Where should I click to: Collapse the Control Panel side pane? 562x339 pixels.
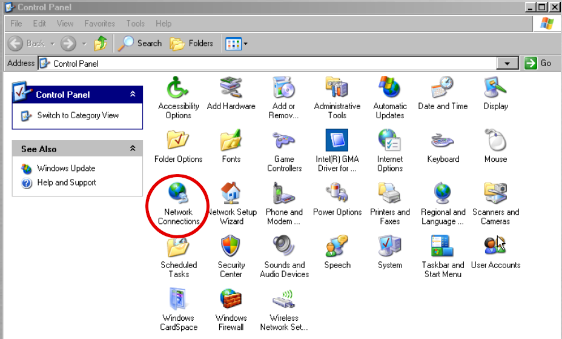(133, 95)
